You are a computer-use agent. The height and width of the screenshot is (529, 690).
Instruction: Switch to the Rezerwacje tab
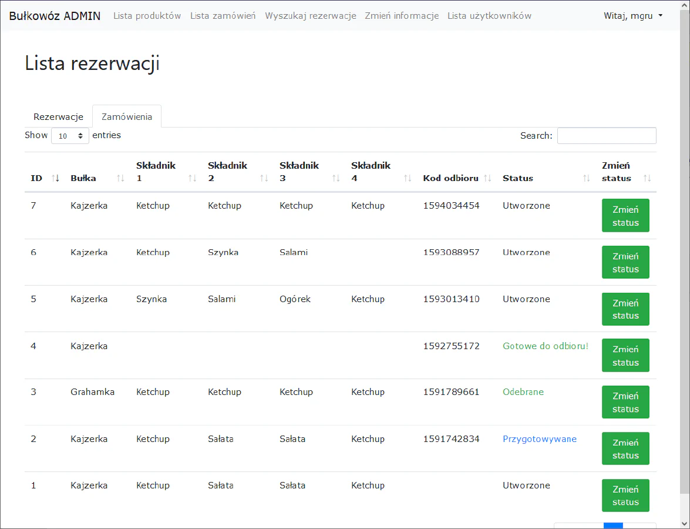(58, 116)
